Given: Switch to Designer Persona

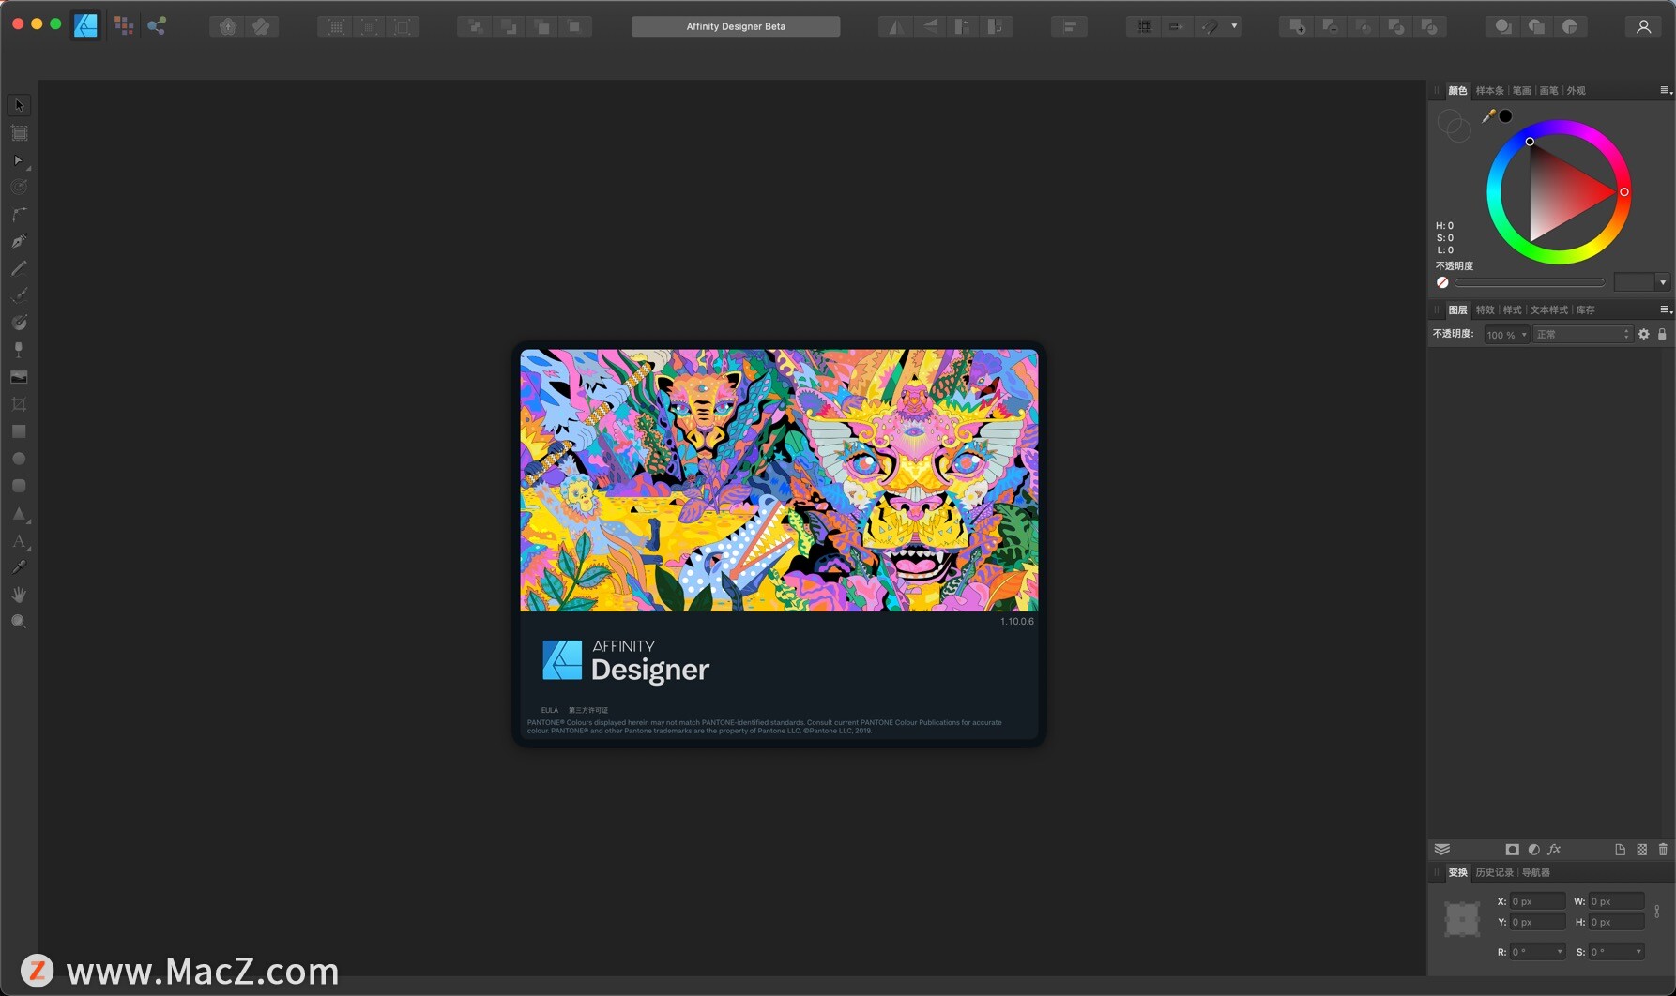Looking at the screenshot, I should click(x=86, y=26).
